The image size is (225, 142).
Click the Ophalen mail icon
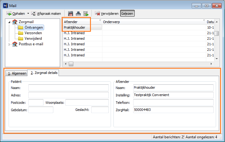point(9,14)
